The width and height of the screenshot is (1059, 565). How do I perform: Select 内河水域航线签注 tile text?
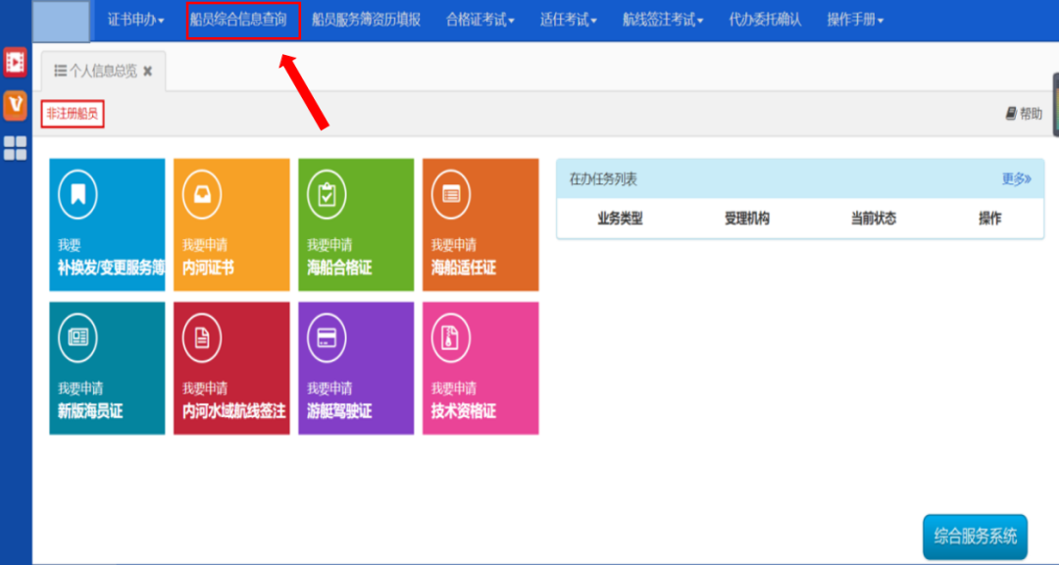[233, 412]
